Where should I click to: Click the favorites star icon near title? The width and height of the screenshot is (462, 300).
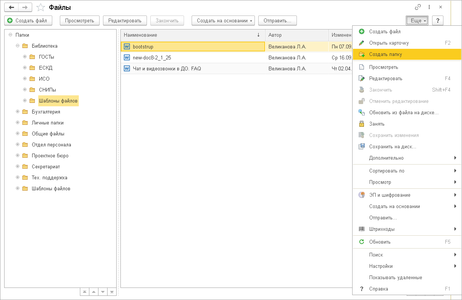[41, 7]
